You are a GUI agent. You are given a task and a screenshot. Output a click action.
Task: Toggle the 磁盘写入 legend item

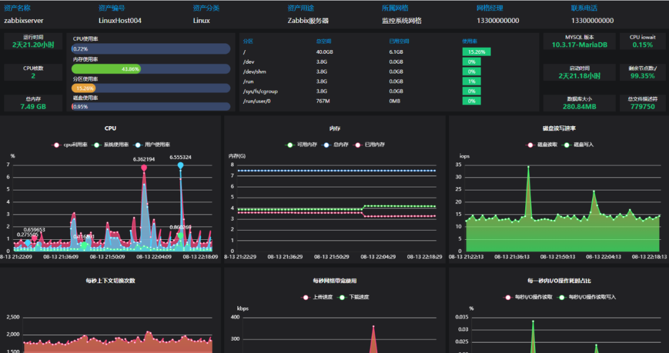click(578, 145)
